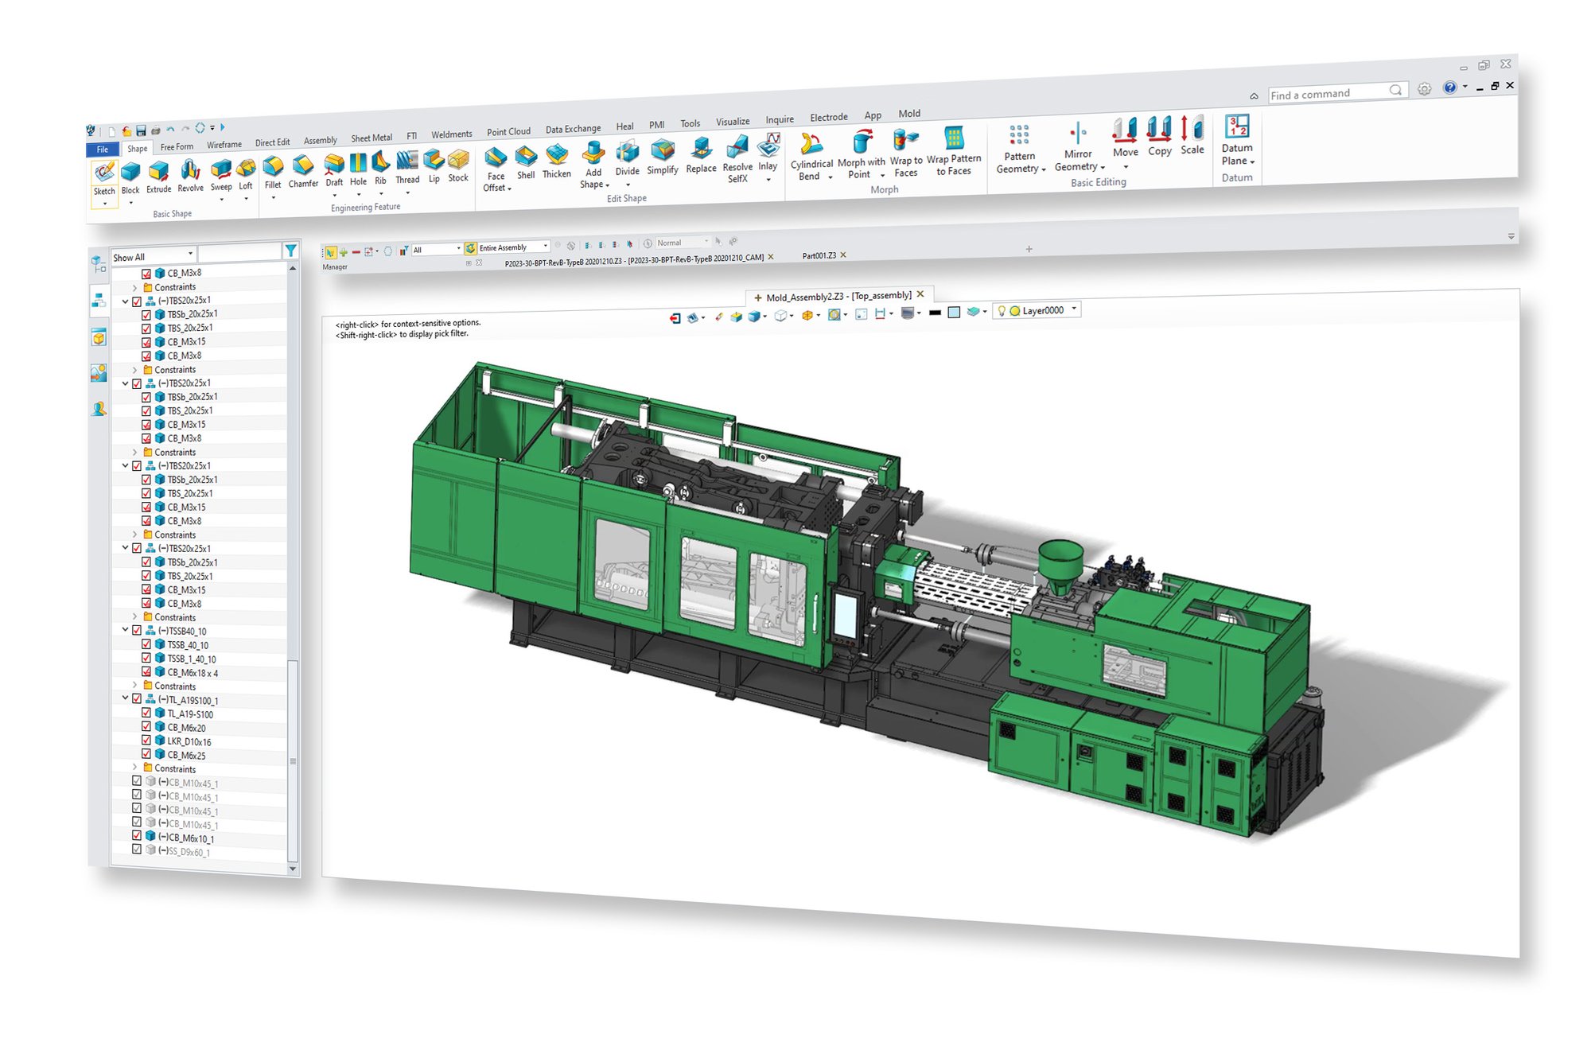Switch to the Data Exchange tab
Image resolution: width=1591 pixels, height=1042 pixels.
pyautogui.click(x=574, y=129)
